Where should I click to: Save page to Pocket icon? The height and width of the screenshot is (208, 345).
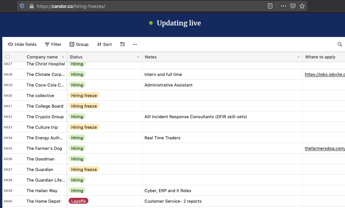(x=293, y=6)
